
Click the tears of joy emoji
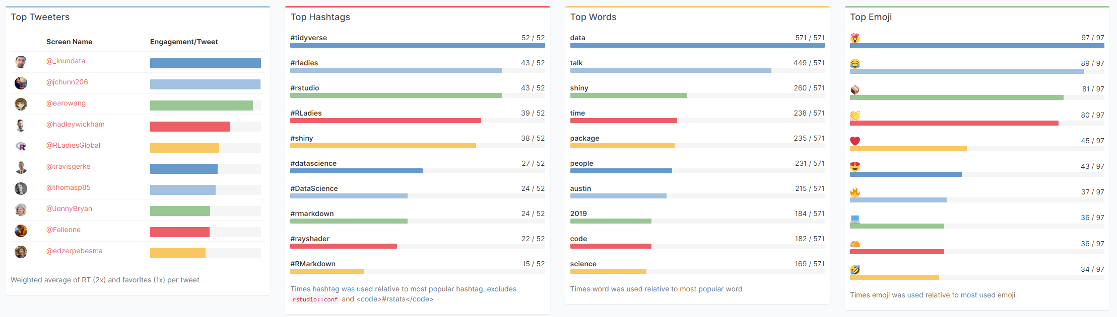click(x=855, y=64)
